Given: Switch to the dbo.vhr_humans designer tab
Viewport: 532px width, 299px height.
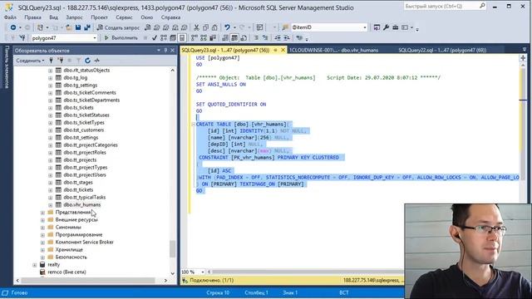Looking at the screenshot, I should coord(334,50).
